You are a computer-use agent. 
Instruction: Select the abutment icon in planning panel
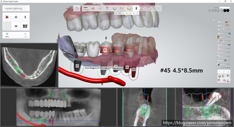pyautogui.click(x=25, y=26)
